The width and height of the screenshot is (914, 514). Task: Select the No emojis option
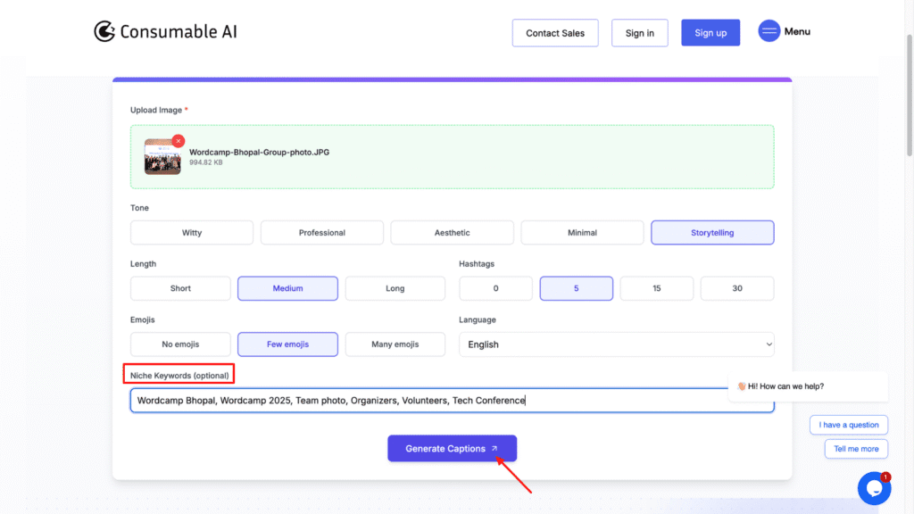[180, 344]
